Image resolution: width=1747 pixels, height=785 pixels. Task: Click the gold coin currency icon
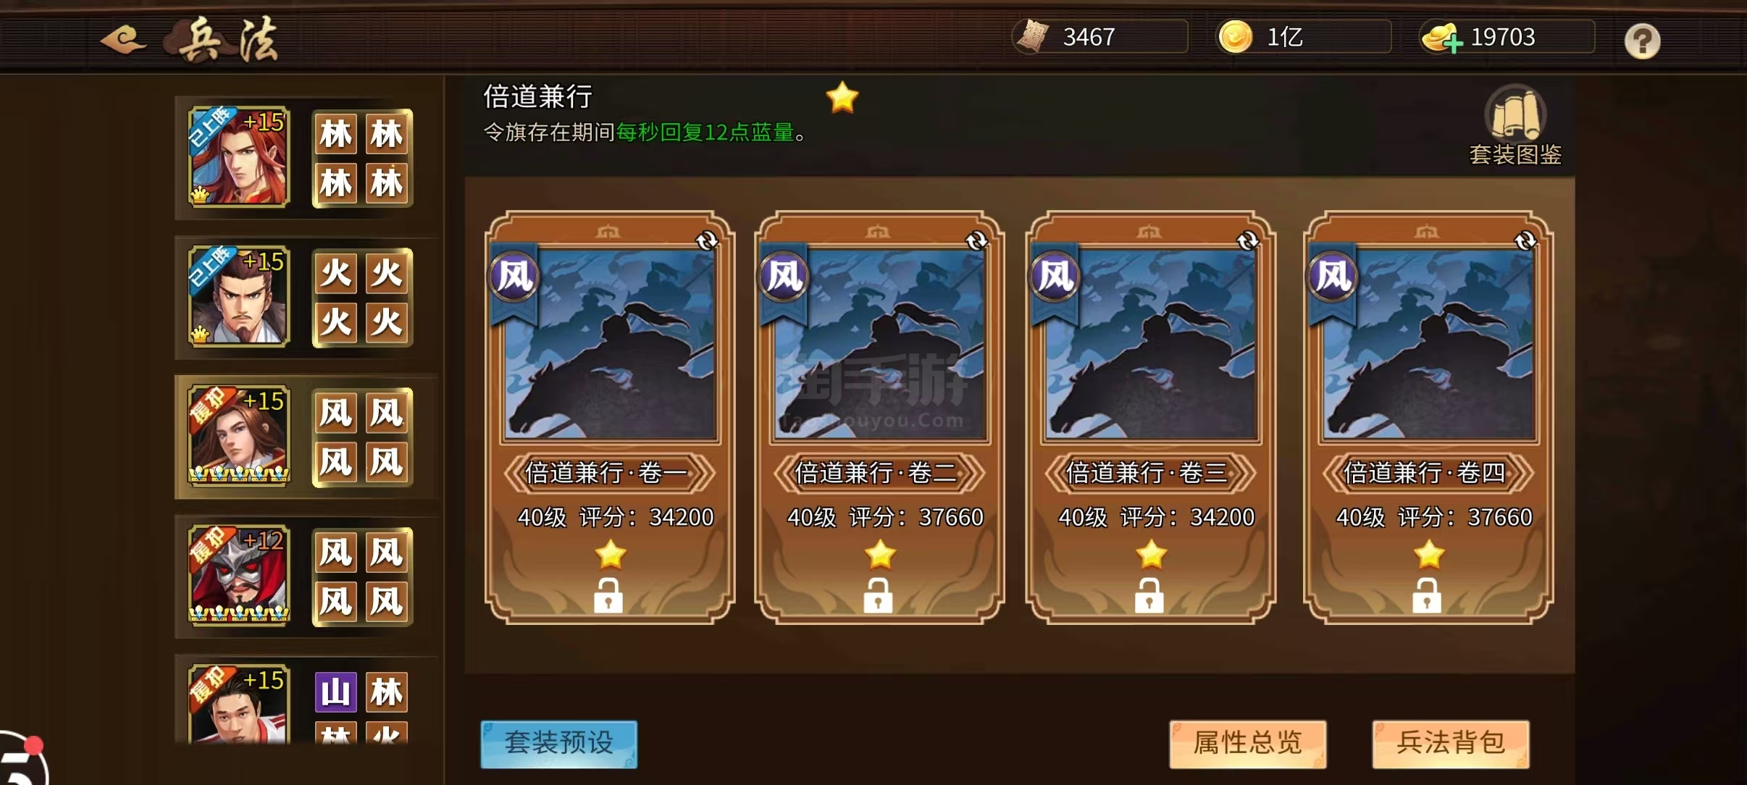[x=1235, y=37]
